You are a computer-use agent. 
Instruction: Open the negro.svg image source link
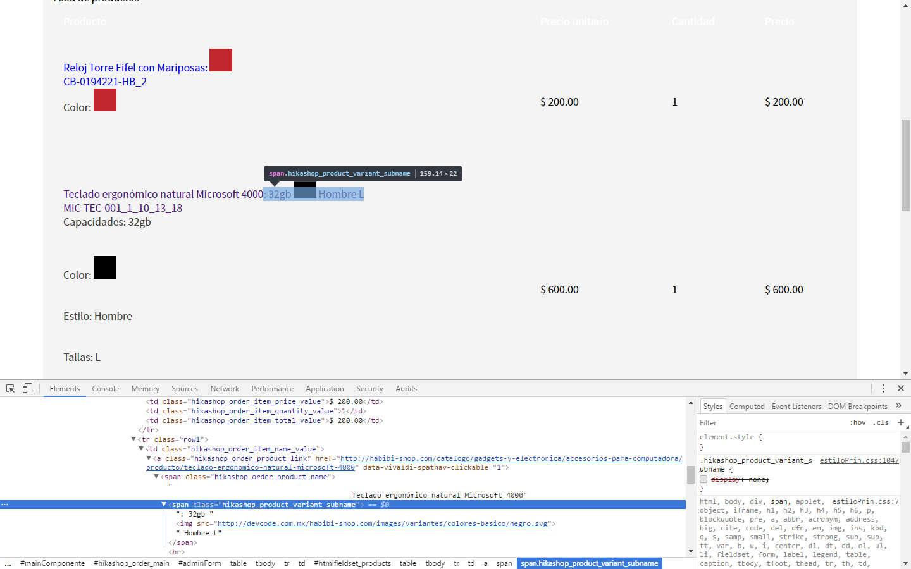(383, 523)
